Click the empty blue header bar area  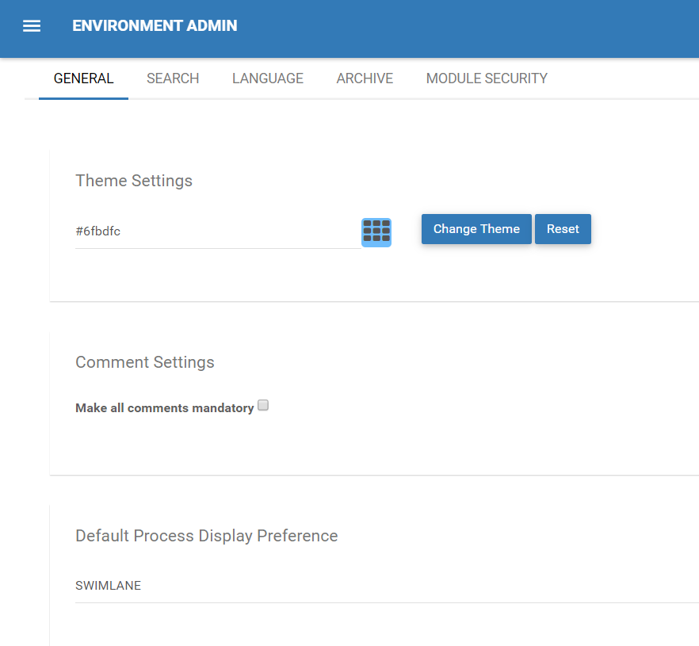pyautogui.click(x=476, y=28)
